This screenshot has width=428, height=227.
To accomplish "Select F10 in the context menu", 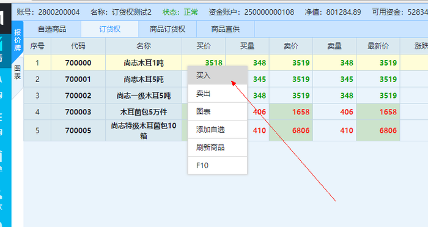I will pyautogui.click(x=218, y=165).
